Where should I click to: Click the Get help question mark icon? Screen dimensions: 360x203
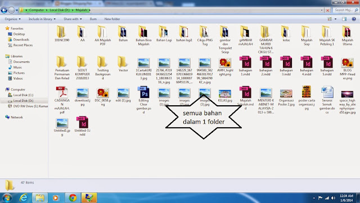tap(354, 19)
